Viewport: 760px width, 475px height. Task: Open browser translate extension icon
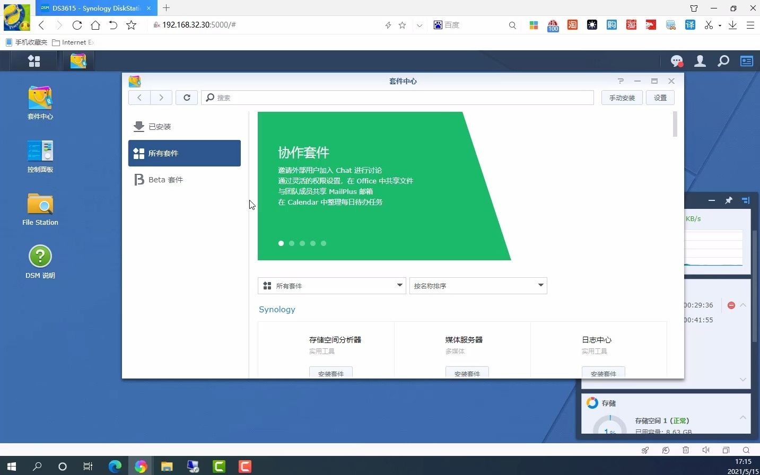click(x=690, y=25)
